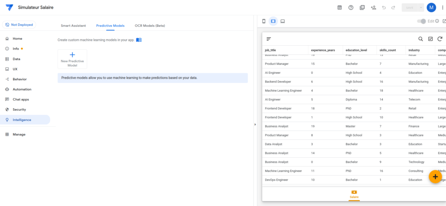Toggle the Edit switch in preview
446x206 pixels.
click(x=422, y=21)
